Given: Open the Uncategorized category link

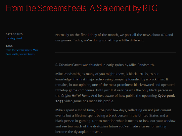Looking at the screenshot, I should (14, 38).
